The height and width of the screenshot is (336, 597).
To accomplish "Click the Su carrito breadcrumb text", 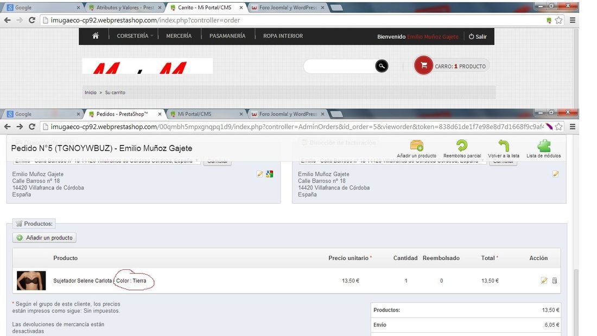I will click(115, 93).
